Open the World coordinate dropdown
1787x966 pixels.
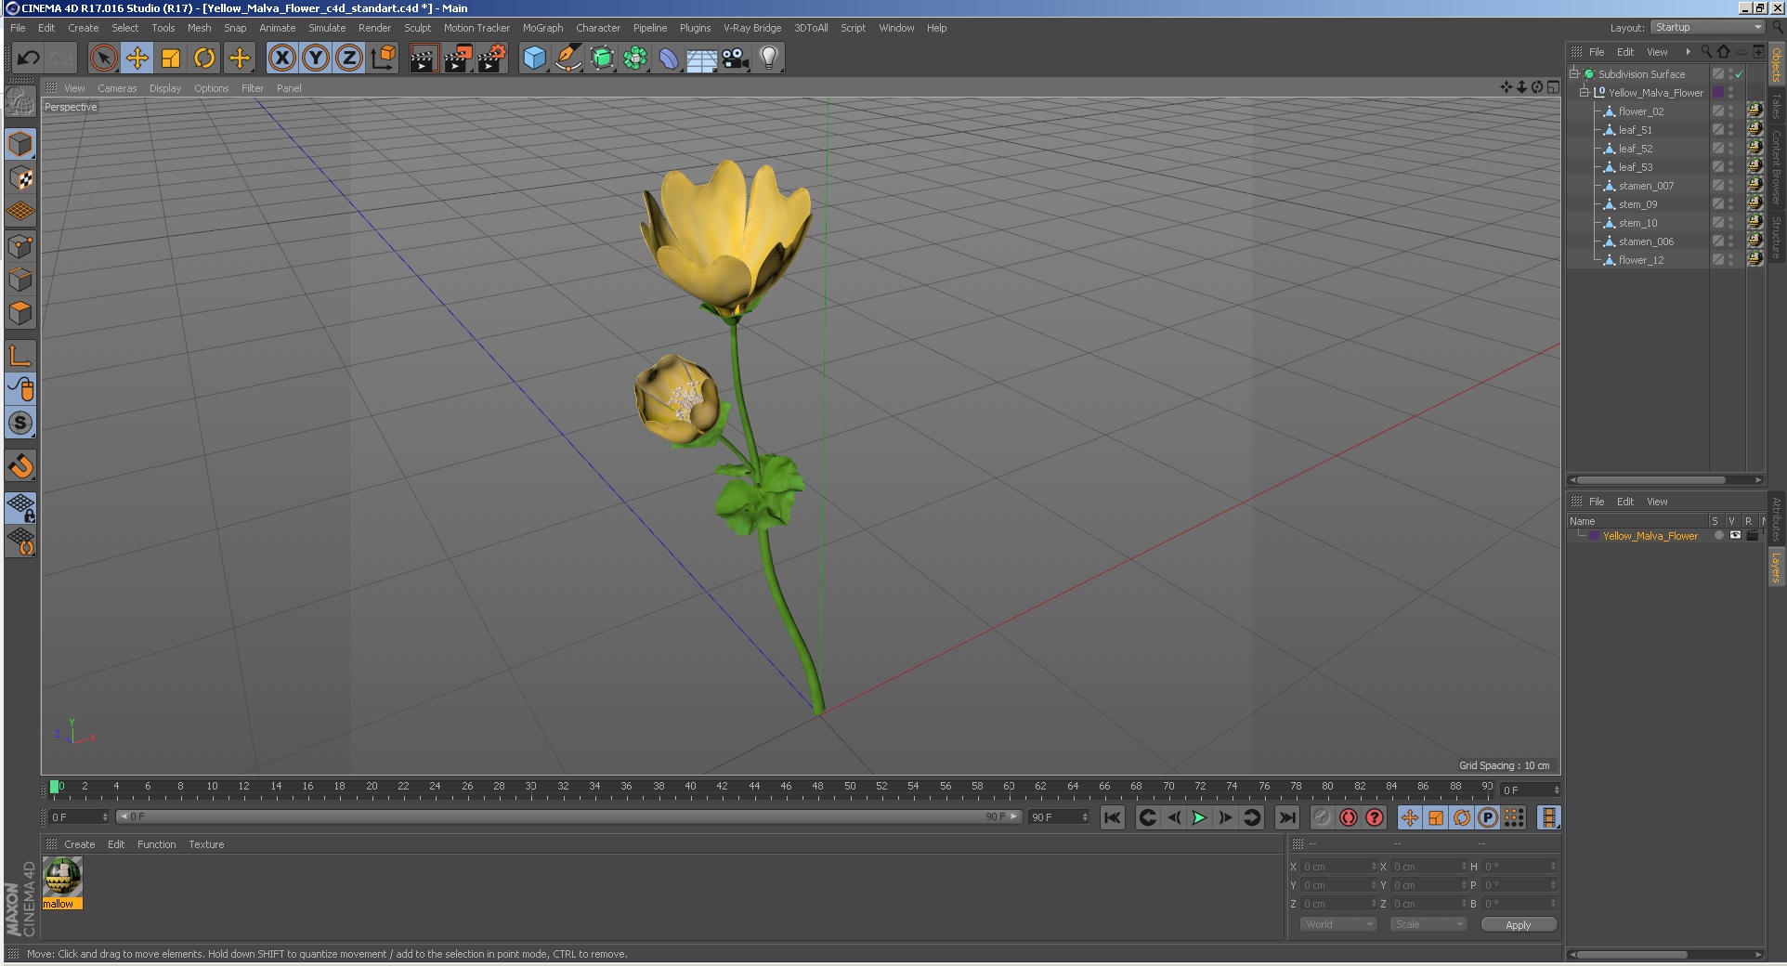(x=1337, y=924)
